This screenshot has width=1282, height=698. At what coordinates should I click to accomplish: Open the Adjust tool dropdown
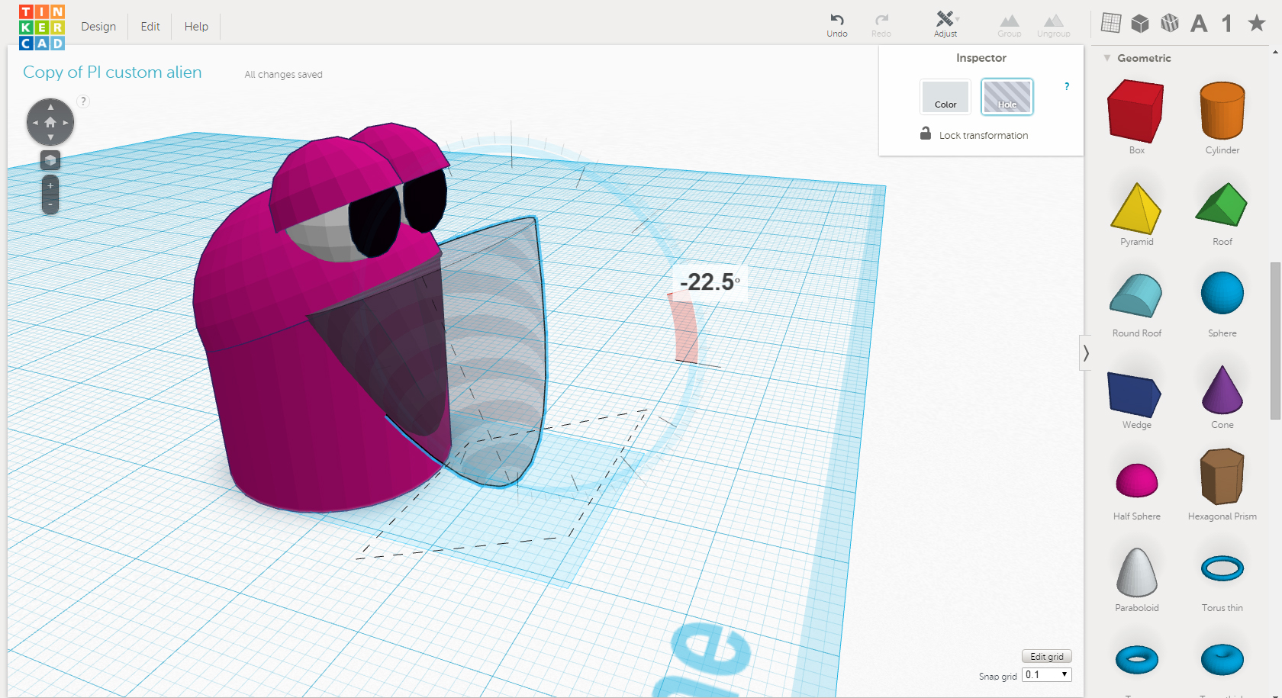tap(946, 24)
